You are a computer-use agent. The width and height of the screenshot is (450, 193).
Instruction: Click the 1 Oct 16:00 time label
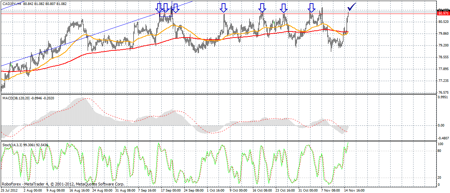[216, 190]
